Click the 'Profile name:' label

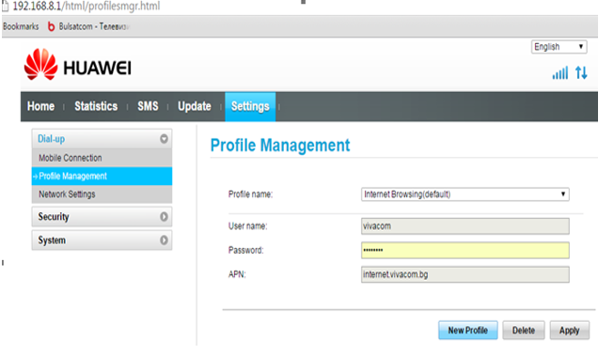tap(250, 194)
